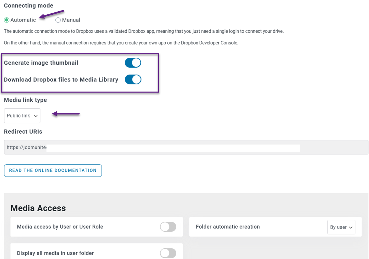Expand the By user selector chevron
Screen dimensions: 369x259
click(350, 227)
